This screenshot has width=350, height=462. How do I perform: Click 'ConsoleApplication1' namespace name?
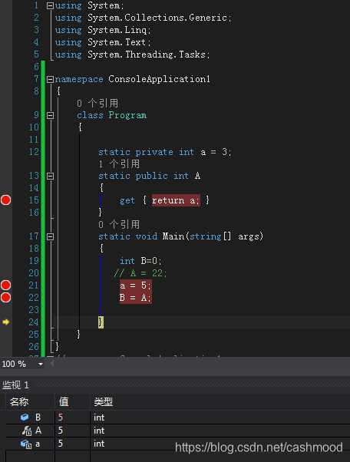[x=159, y=79]
